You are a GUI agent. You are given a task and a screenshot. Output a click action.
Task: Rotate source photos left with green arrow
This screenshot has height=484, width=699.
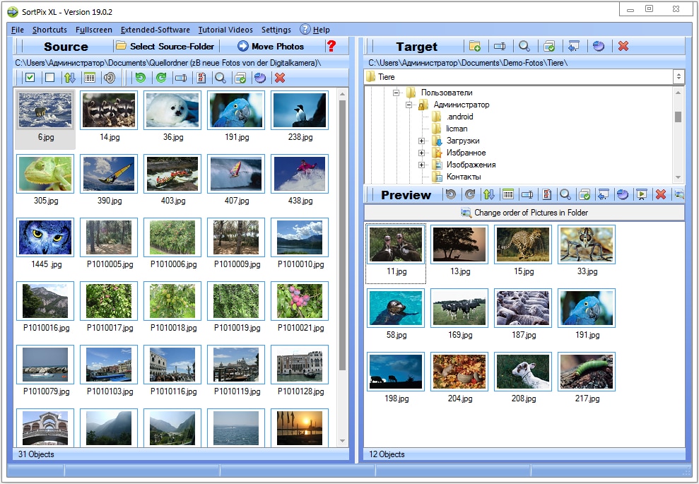click(141, 78)
